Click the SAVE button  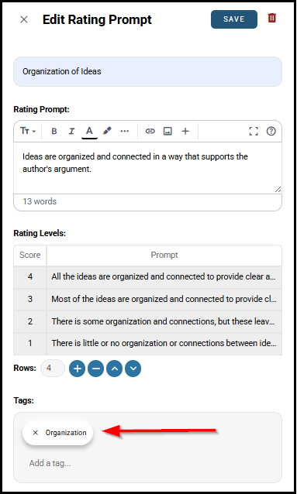pyautogui.click(x=234, y=19)
